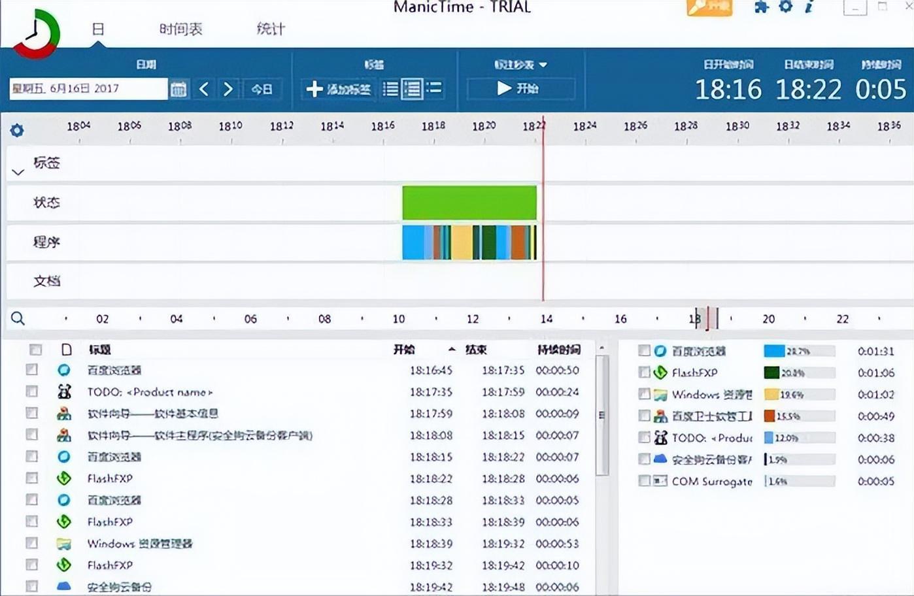Click the yellow Windows Explorer usage bar 19.6%
Screen dimensions: 914x596
point(771,394)
